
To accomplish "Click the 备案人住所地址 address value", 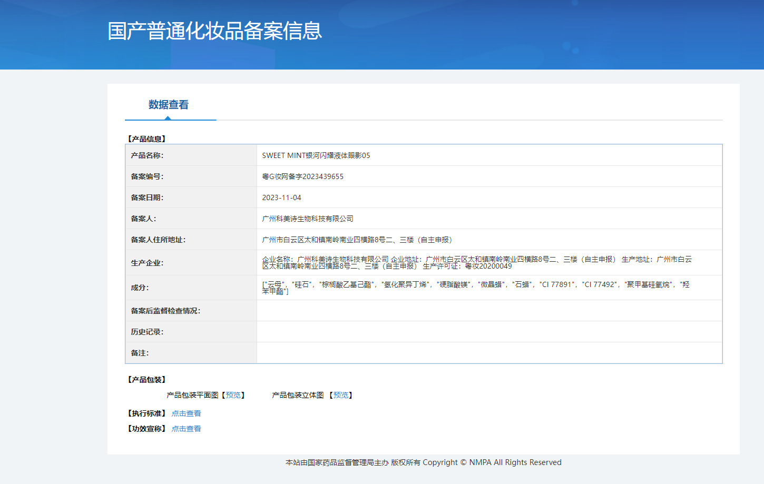I will click(x=357, y=240).
